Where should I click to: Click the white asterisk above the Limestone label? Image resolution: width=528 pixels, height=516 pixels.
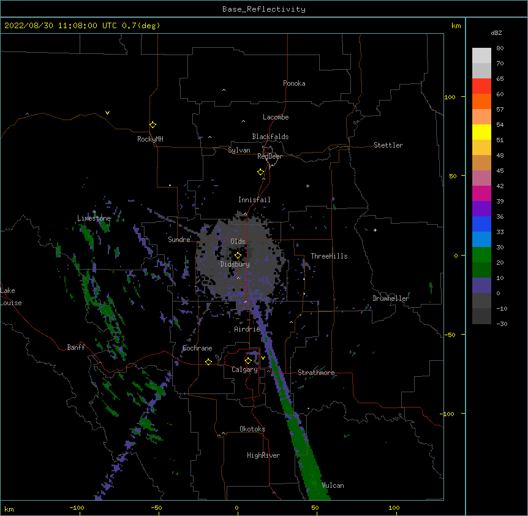[x=94, y=212]
